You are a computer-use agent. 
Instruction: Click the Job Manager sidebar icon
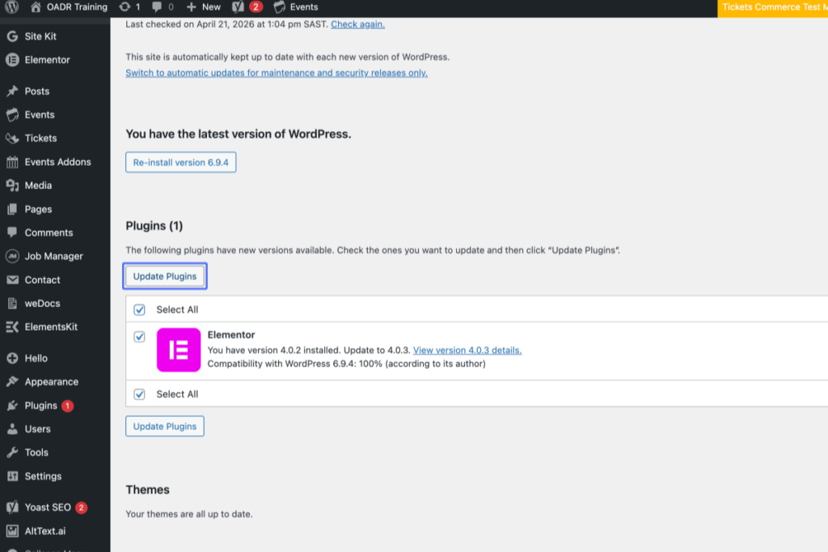click(12, 256)
